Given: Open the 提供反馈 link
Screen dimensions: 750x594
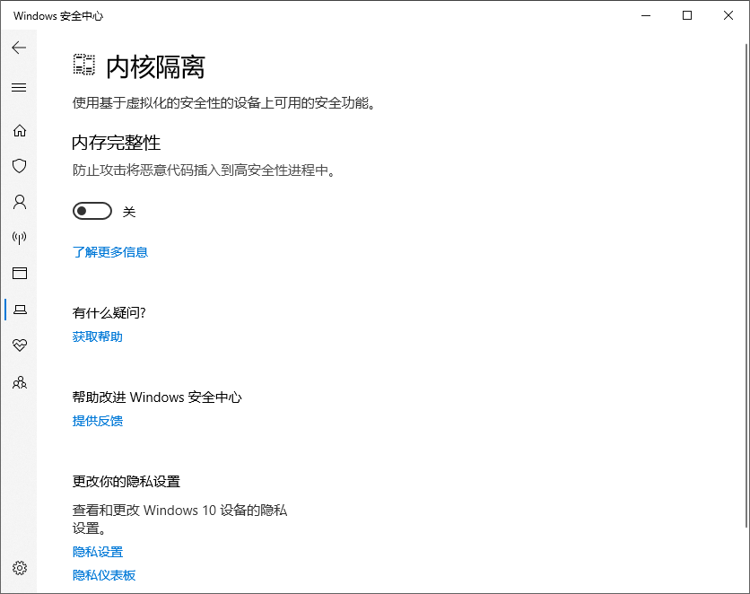Looking at the screenshot, I should pyautogui.click(x=98, y=421).
